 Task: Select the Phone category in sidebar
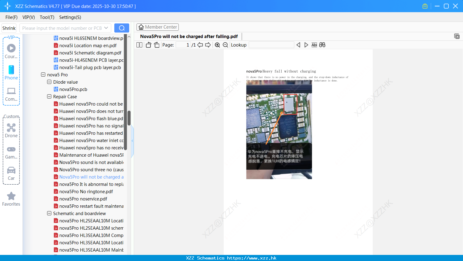click(x=11, y=72)
